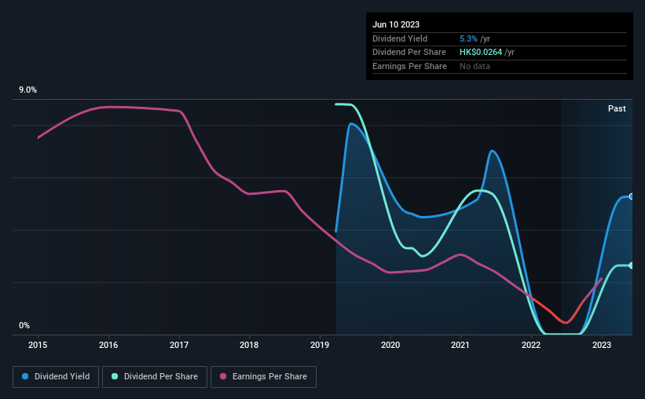Click the HK$0.0264 dividend value
Screen dimensions: 645x399
pyautogui.click(x=481, y=53)
